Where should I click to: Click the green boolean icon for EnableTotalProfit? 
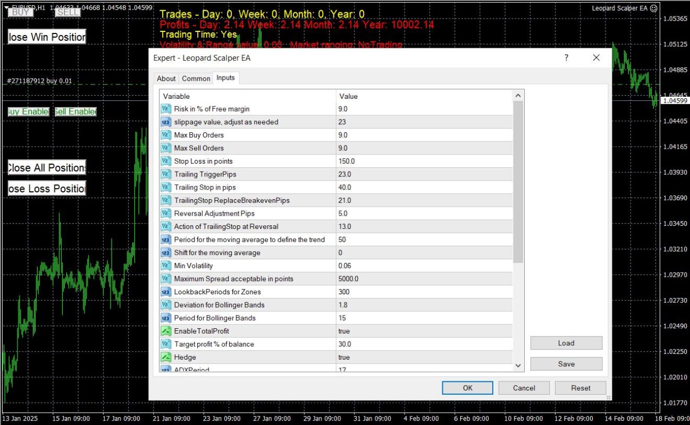pyautogui.click(x=165, y=331)
